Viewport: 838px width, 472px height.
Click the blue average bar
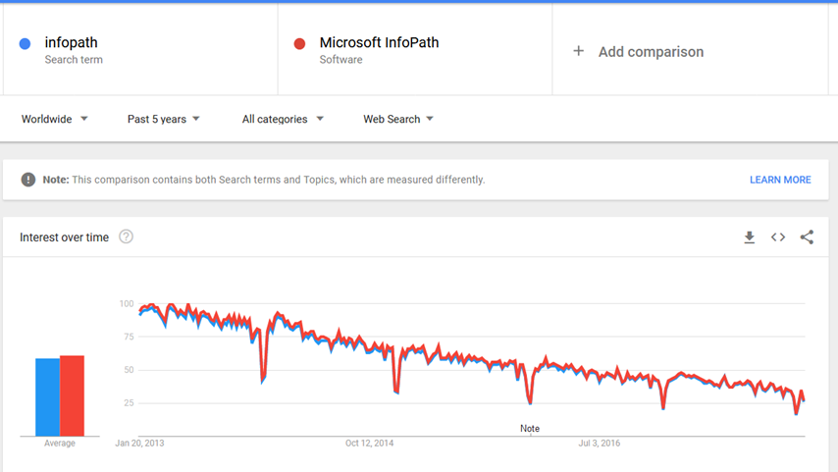click(x=48, y=397)
